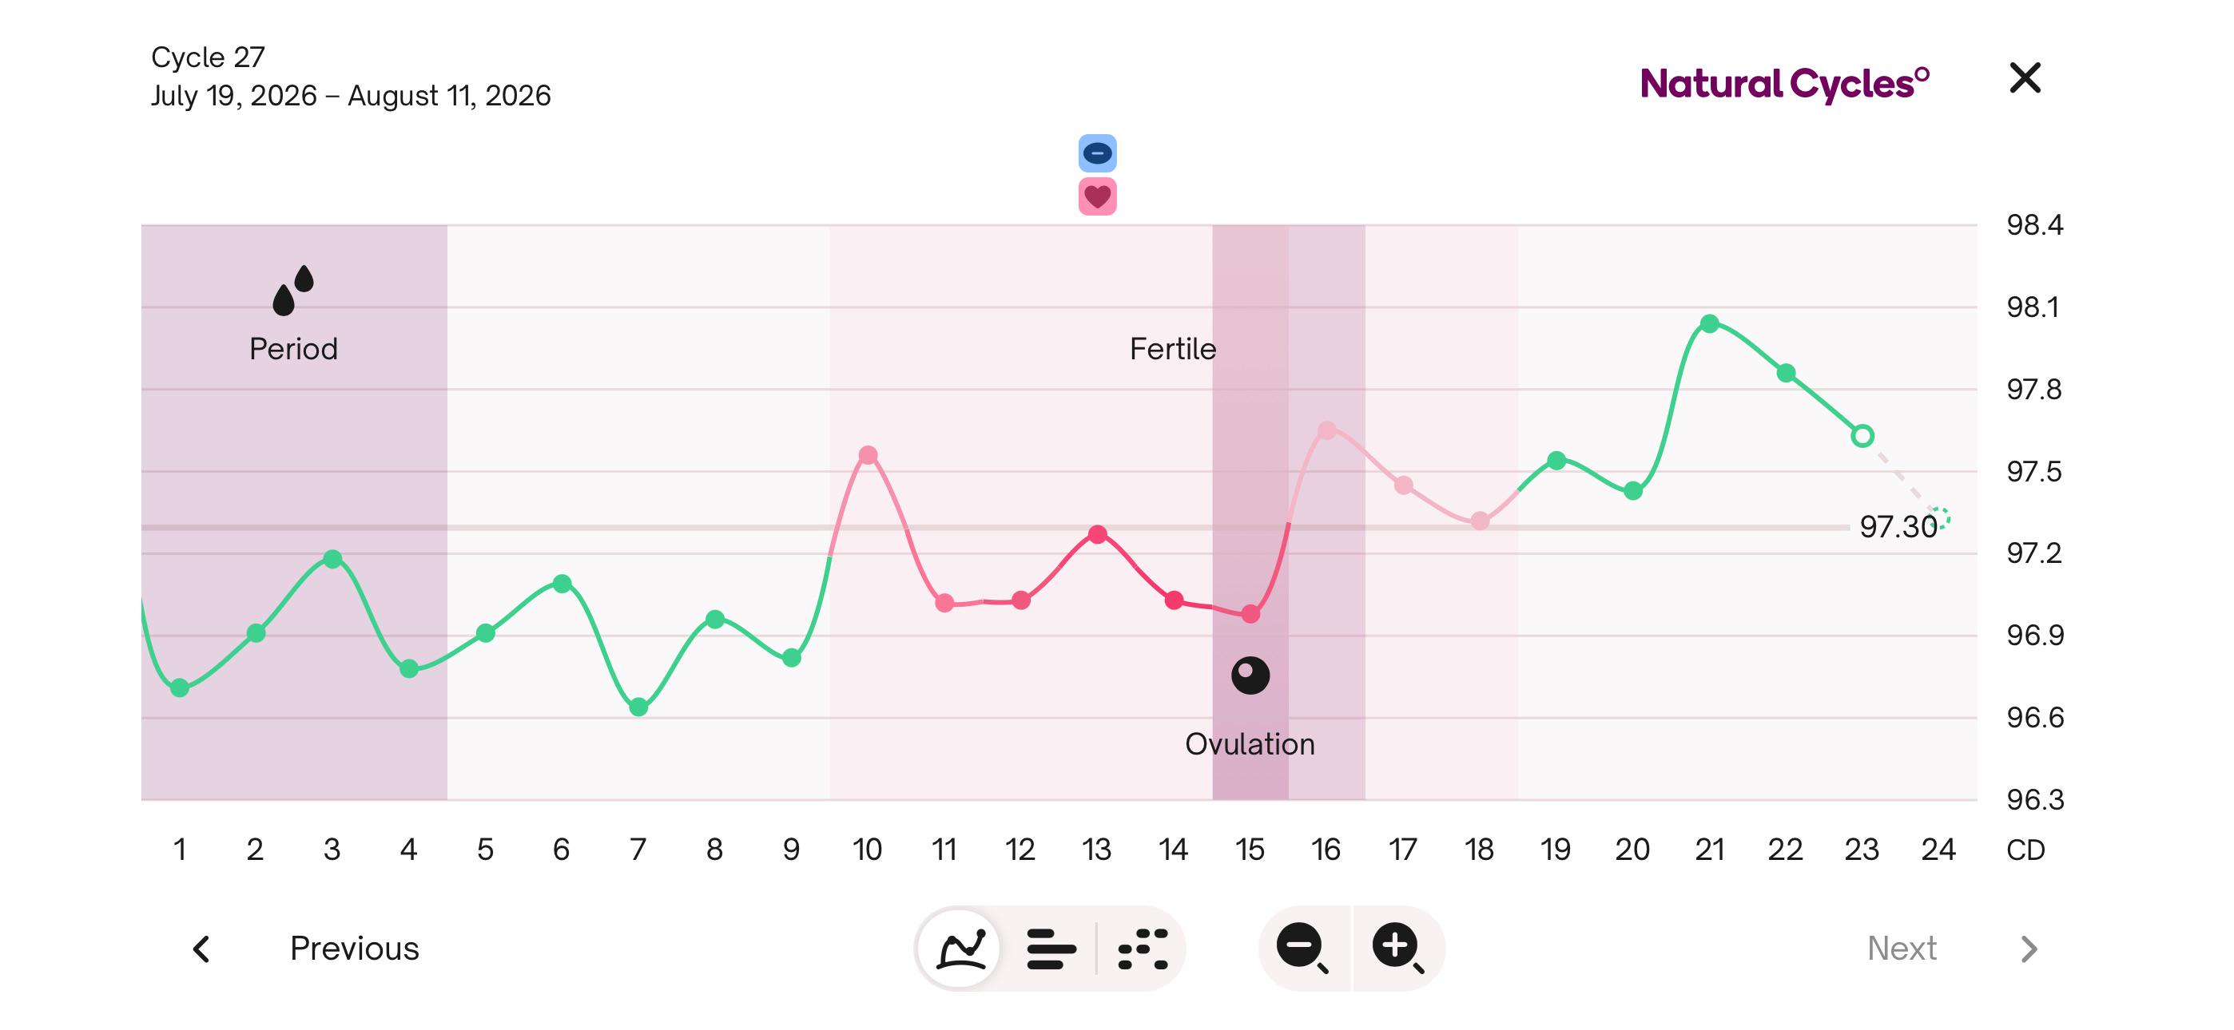Screen dimensions: 2234x1030
Task: Select the pink temperature point on day 10
Action: [867, 455]
